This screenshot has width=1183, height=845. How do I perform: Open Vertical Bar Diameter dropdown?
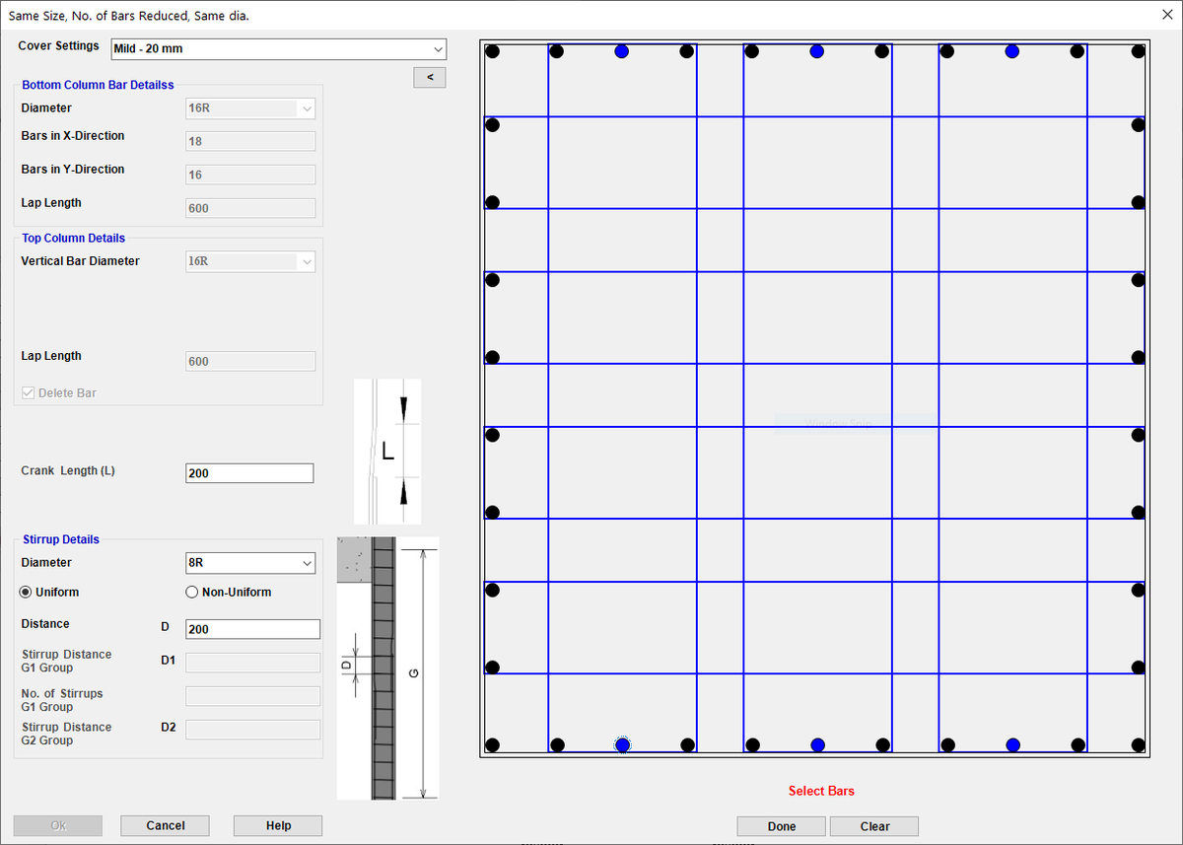pos(250,262)
